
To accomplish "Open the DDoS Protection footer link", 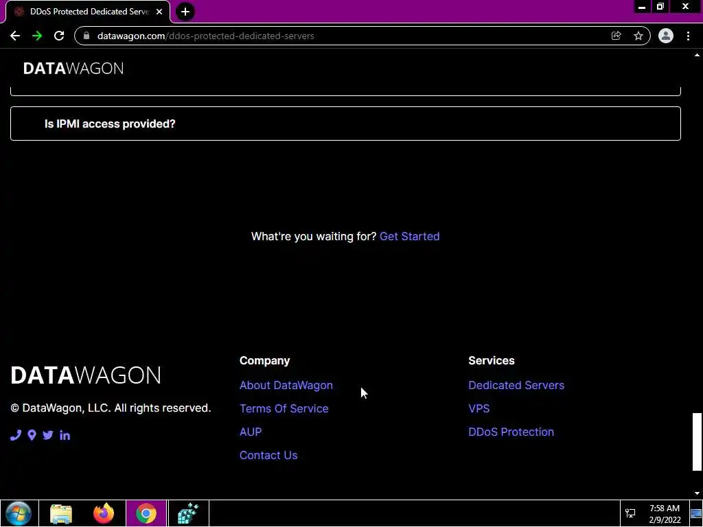I will [x=511, y=432].
